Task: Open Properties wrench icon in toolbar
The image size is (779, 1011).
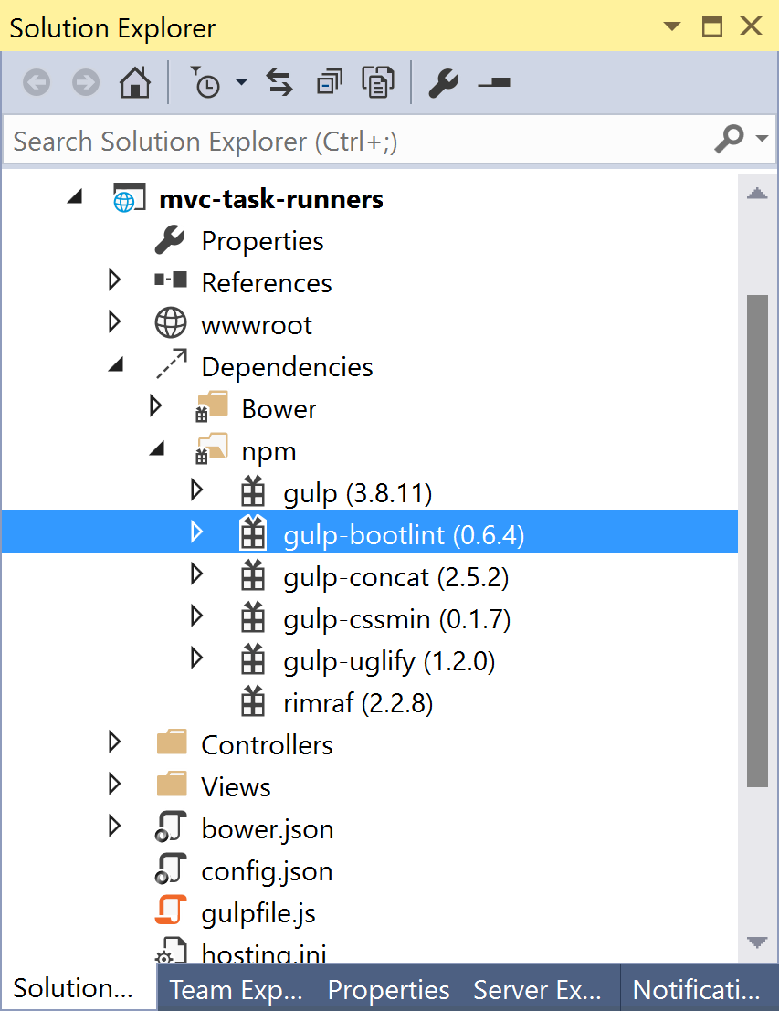Action: [x=443, y=83]
